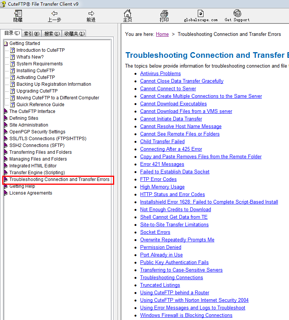Open the High Memory Usage link

pyautogui.click(x=162, y=187)
